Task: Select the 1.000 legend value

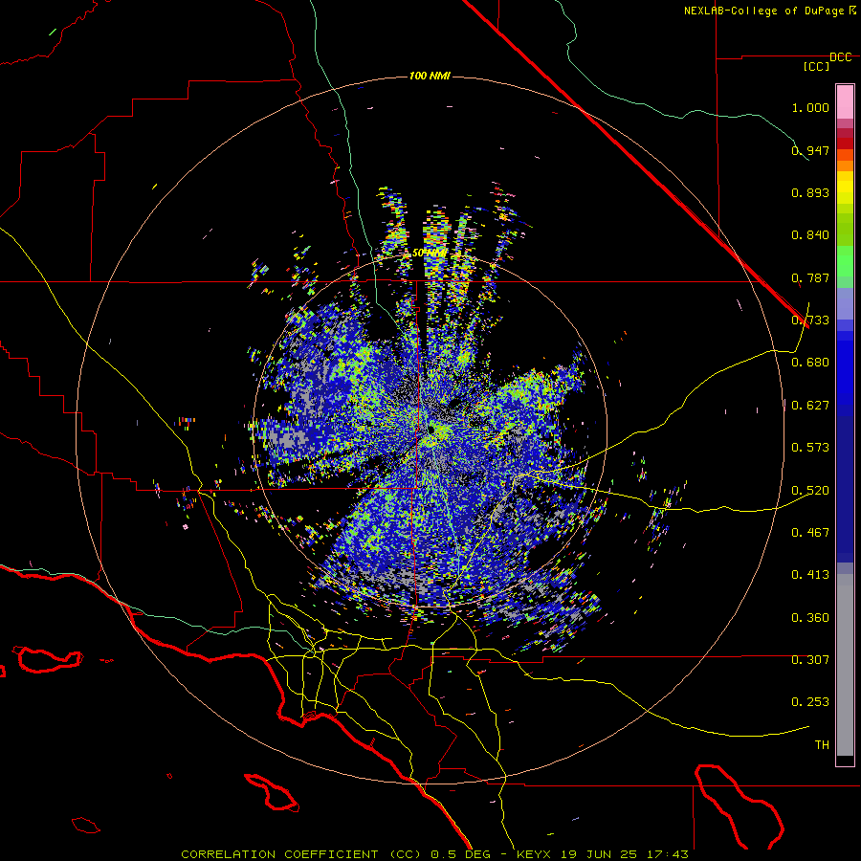Action: (x=810, y=107)
